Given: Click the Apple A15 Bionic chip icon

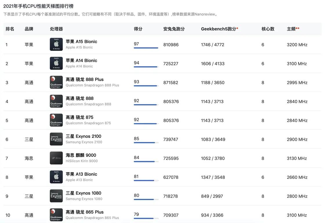Looking at the screenshot, I should click(x=56, y=44).
